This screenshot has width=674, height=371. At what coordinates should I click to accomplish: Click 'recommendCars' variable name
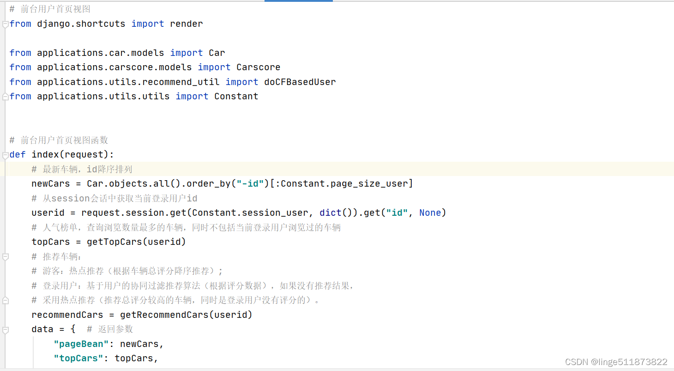tap(67, 315)
